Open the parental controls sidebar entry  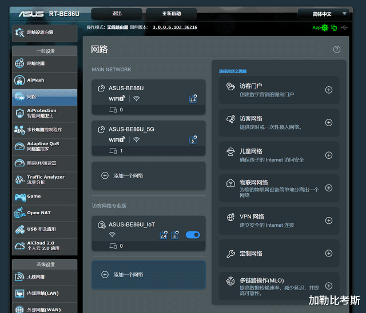(x=45, y=130)
